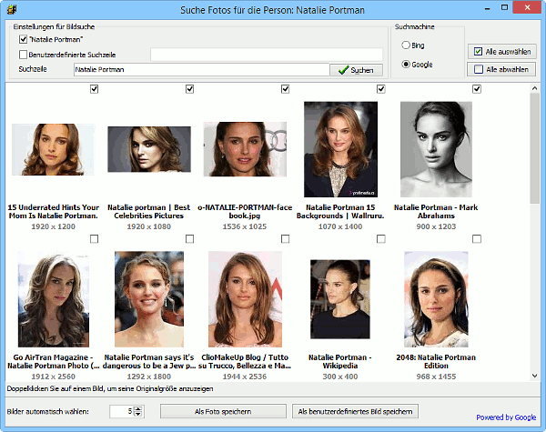Click the auto-select image count field
546x432 pixels.
[x=122, y=411]
